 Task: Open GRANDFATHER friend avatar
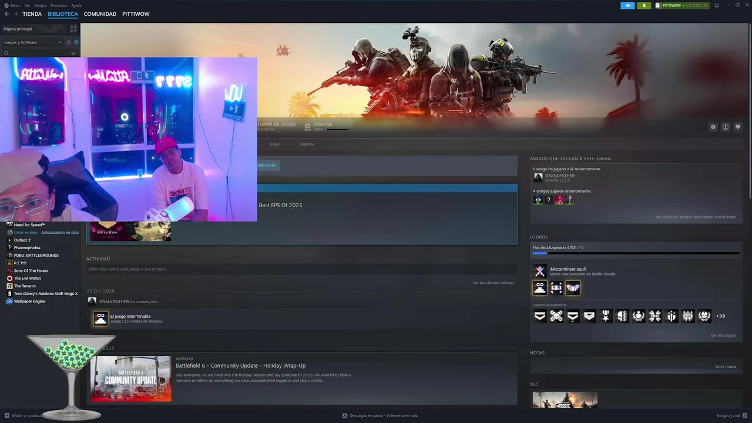[538, 177]
